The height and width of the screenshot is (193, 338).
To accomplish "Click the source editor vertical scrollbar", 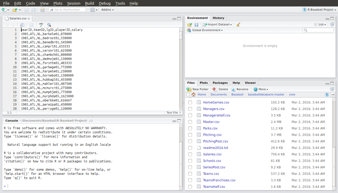I will point(181,69).
